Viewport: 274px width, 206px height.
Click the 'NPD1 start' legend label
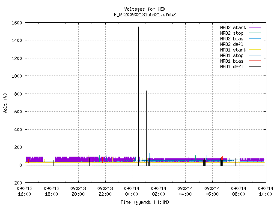233,50
